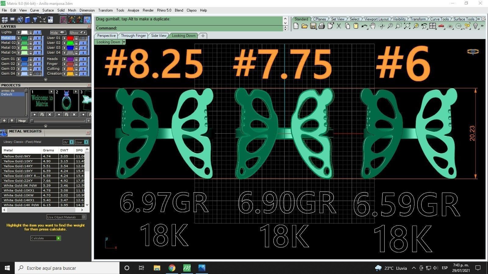The width and height of the screenshot is (488, 274).
Task: Click the selection filter funnel icon
Action: [x=35, y=20]
